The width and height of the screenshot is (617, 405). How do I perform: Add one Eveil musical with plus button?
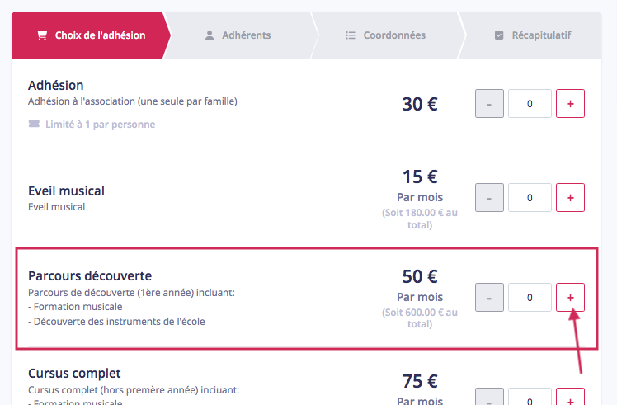coord(570,198)
